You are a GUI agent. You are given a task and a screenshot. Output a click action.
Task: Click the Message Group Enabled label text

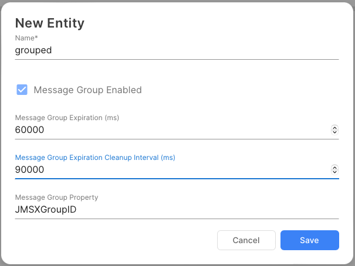[87, 90]
